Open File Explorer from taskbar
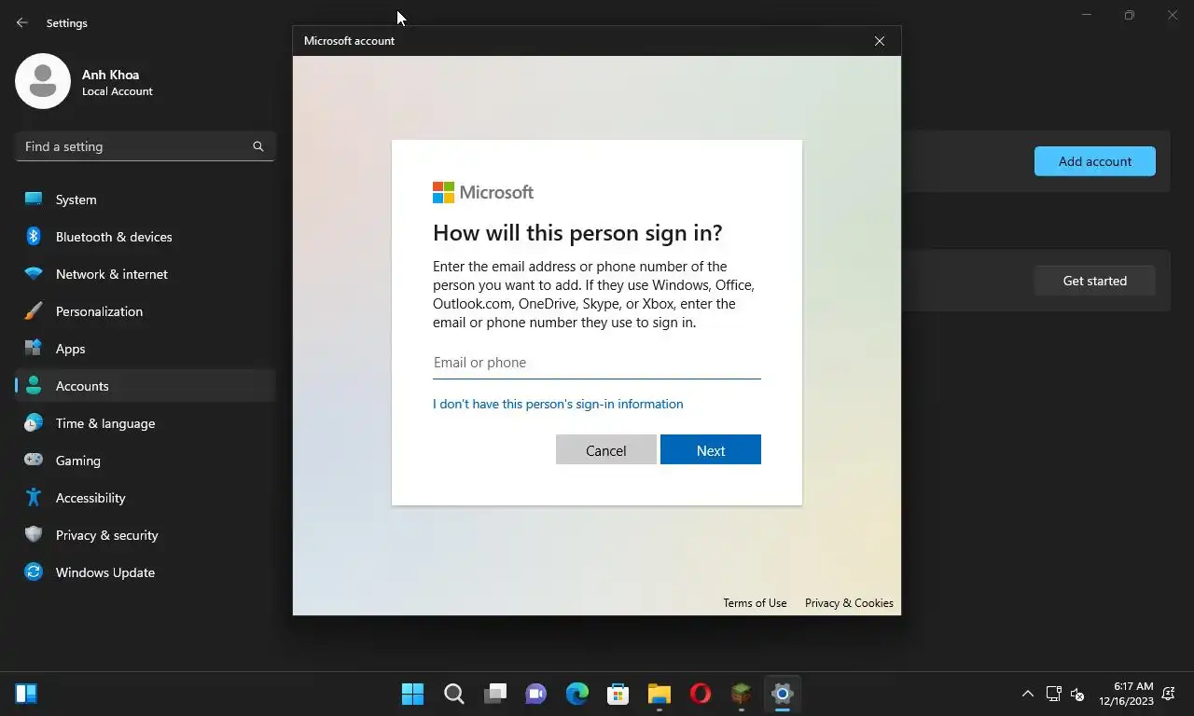The width and height of the screenshot is (1194, 716). tap(659, 694)
